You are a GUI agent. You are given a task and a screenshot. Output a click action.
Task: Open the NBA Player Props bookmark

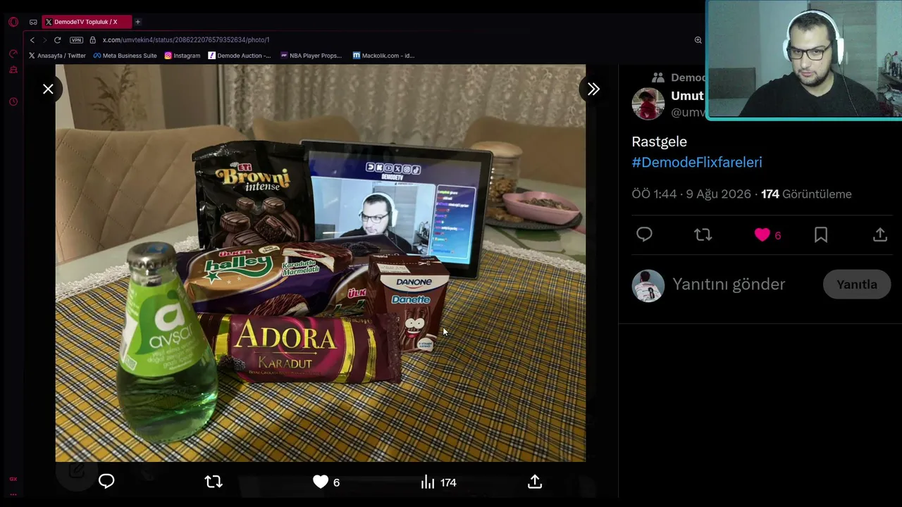tap(311, 56)
